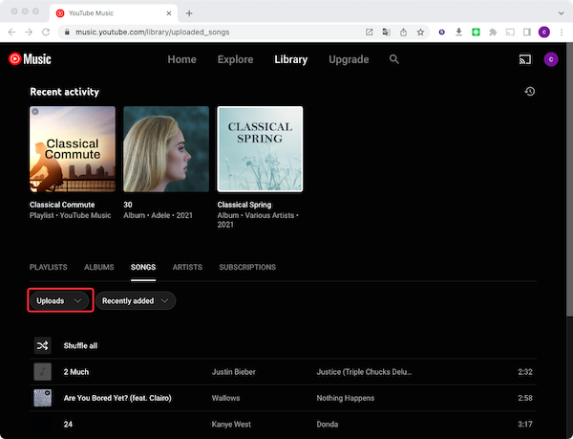Click the address bar URL field
This screenshot has width=573, height=439.
click(191, 32)
